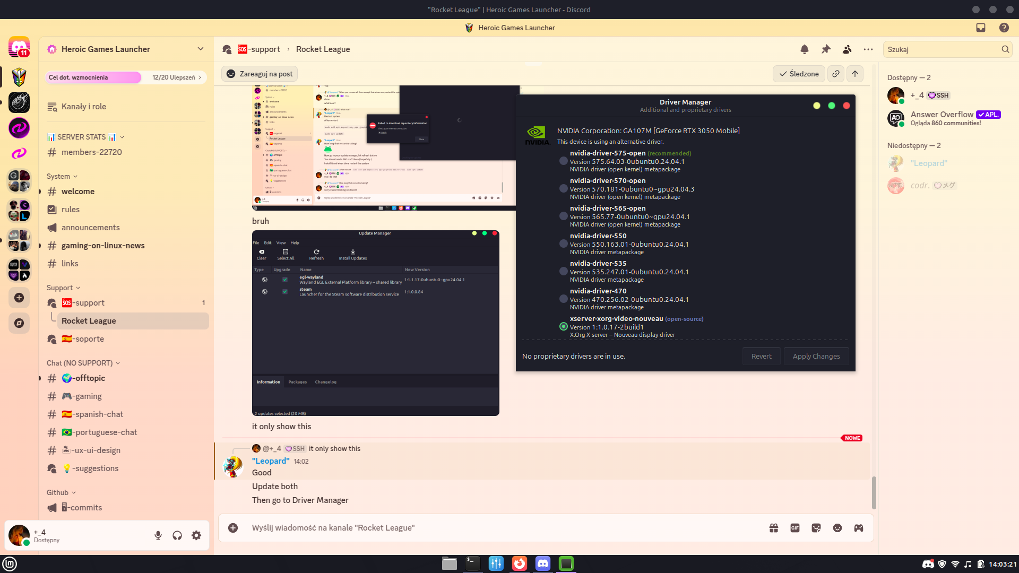Select nvidia-driver-575-open radio button
Screen dimensions: 1019x573
(564, 161)
